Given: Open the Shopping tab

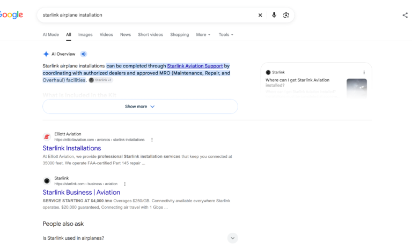Looking at the screenshot, I should point(180,35).
